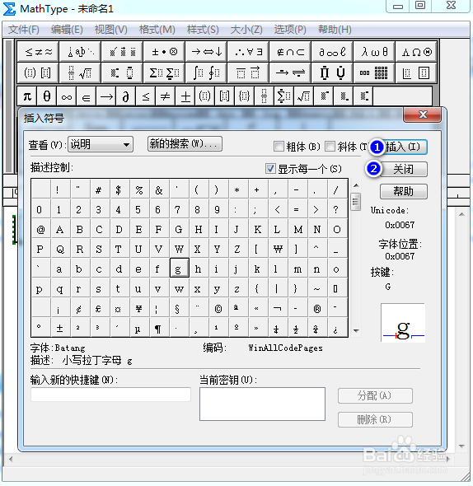Select the @ character cell
This screenshot has height=486, width=473.
pyautogui.click(x=40, y=229)
